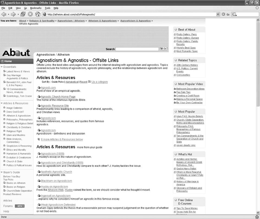Click the 'Up a category' folder icon
The height and width of the screenshot is (219, 260).
click(89, 82)
